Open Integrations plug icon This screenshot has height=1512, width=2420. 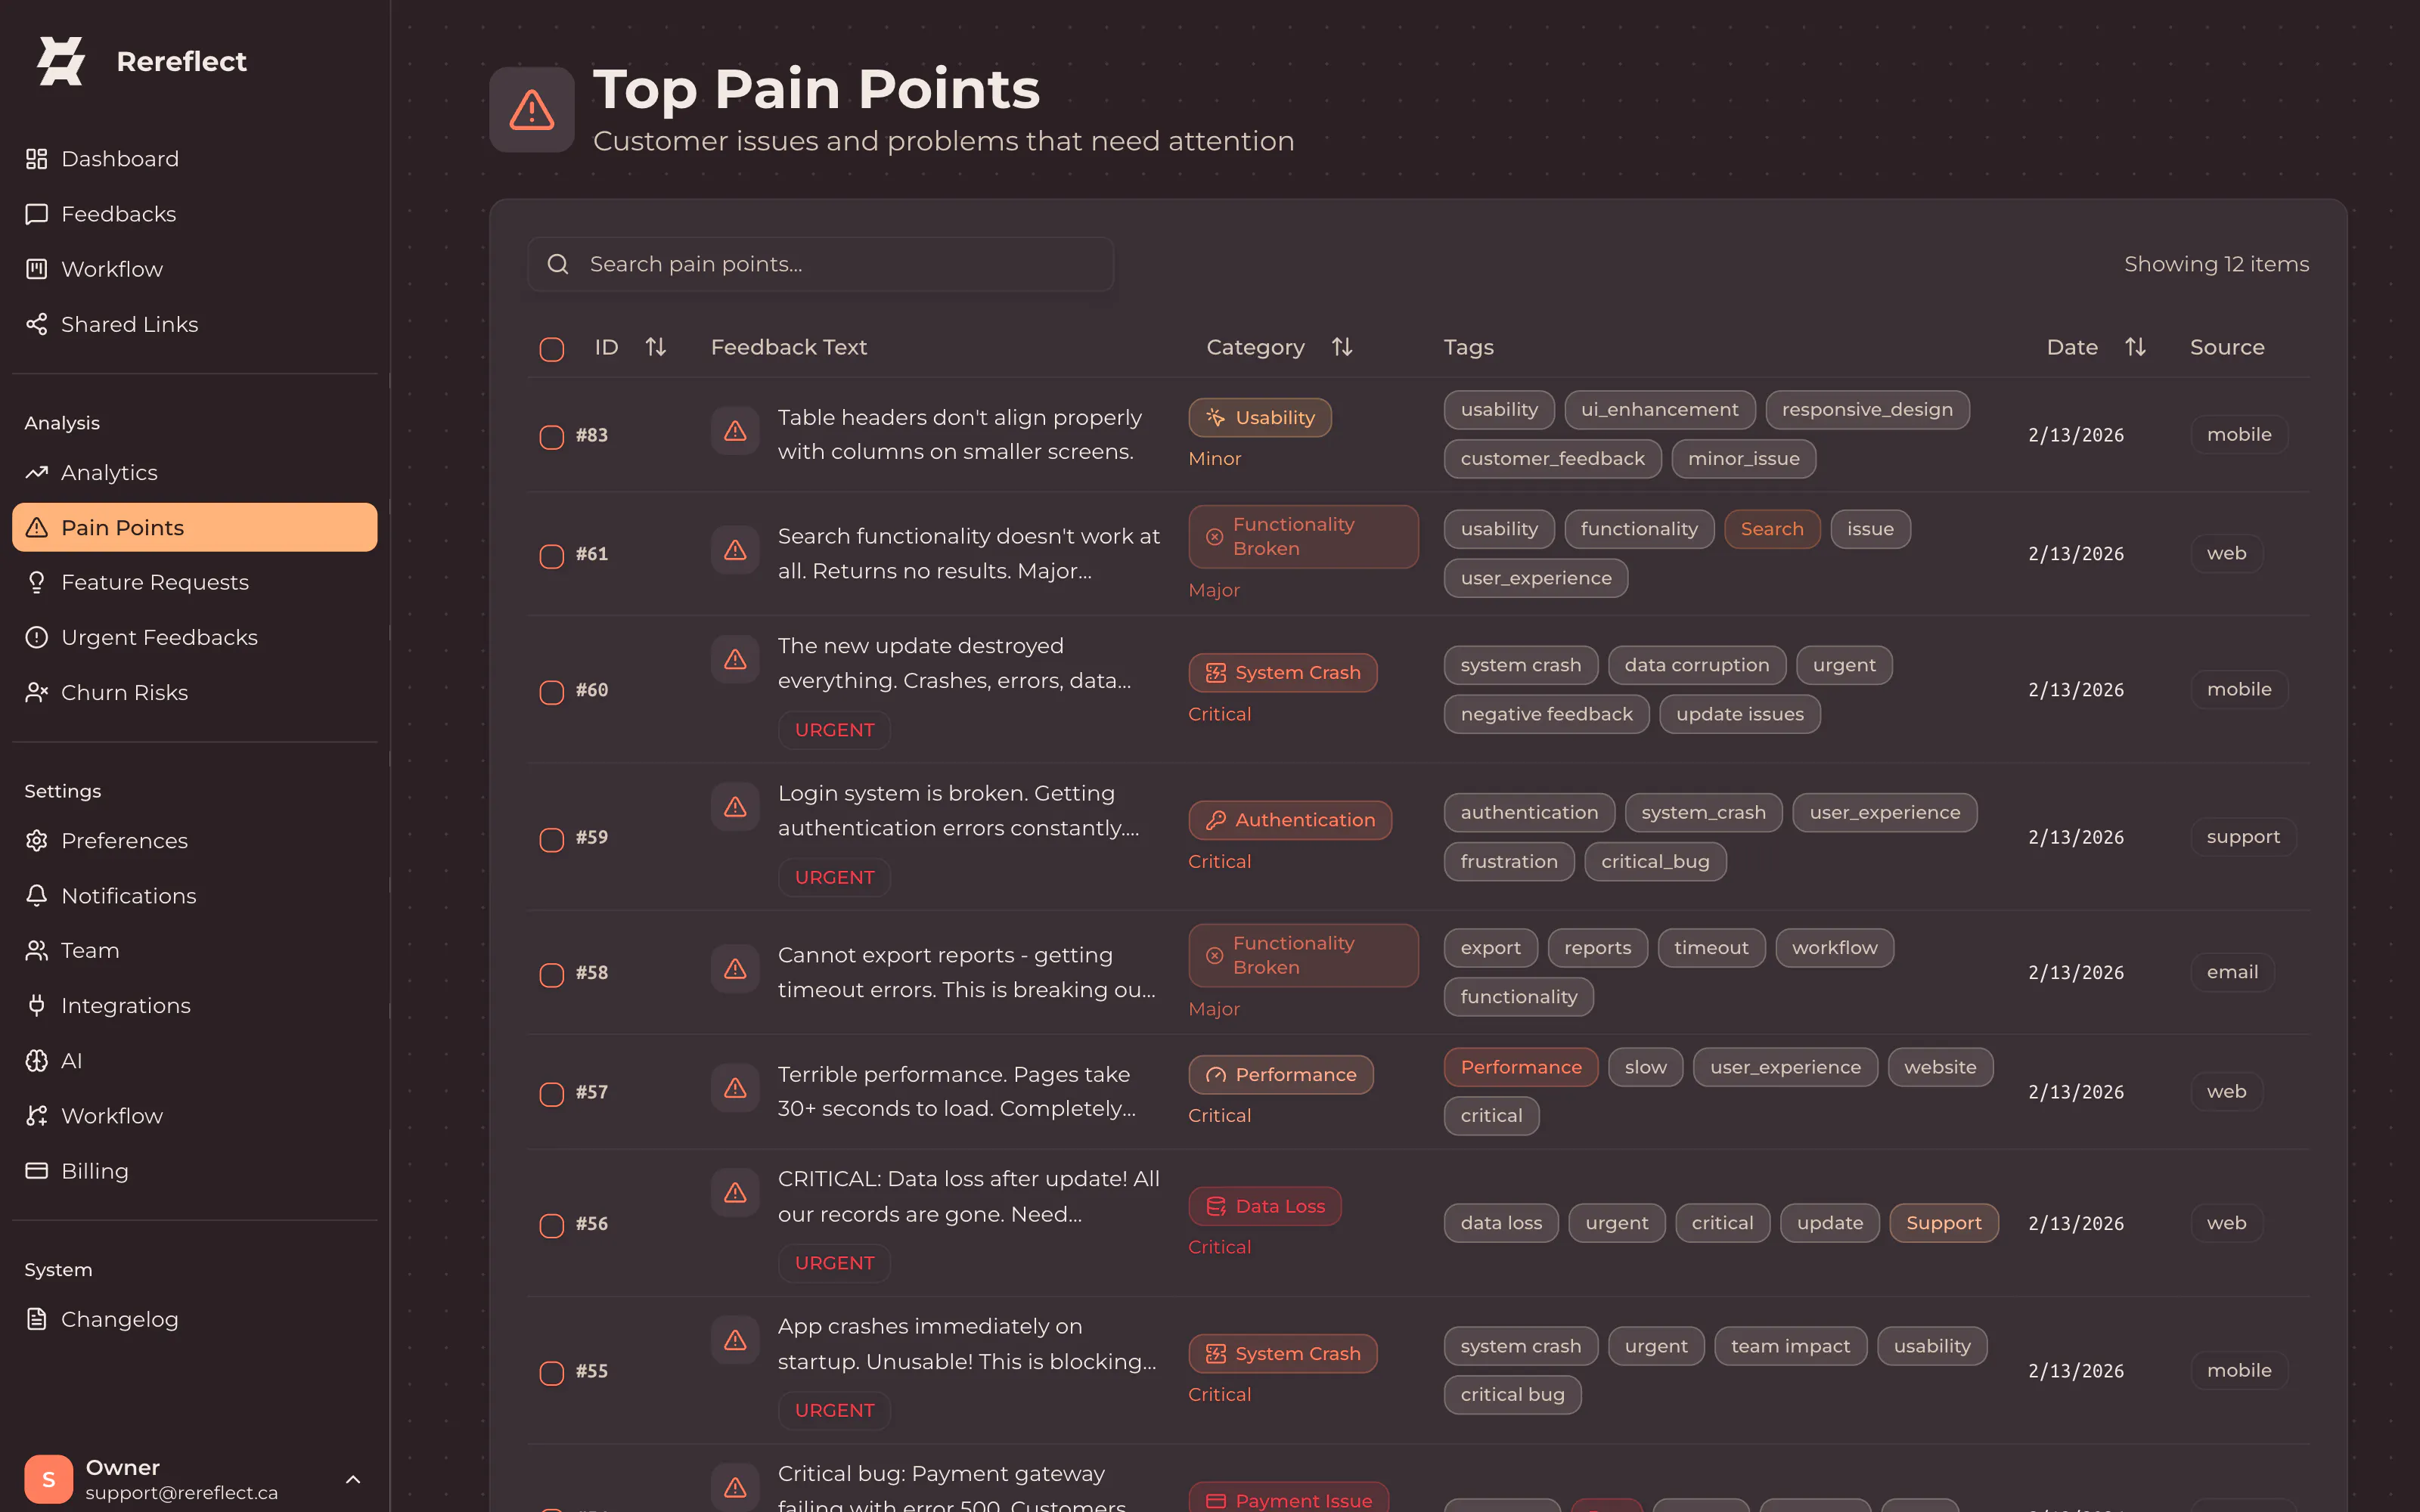pyautogui.click(x=37, y=1005)
